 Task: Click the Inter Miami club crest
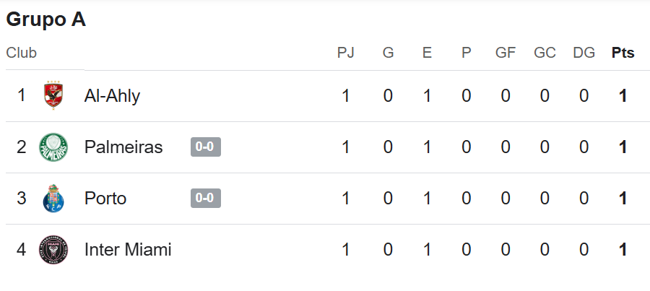click(53, 250)
